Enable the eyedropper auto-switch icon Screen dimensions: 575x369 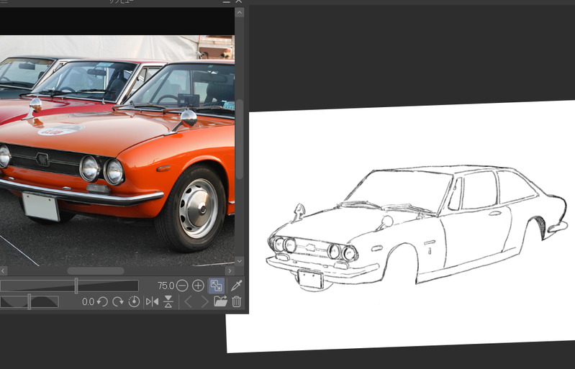(237, 286)
